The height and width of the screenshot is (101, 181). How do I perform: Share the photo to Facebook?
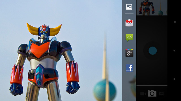[130, 68]
